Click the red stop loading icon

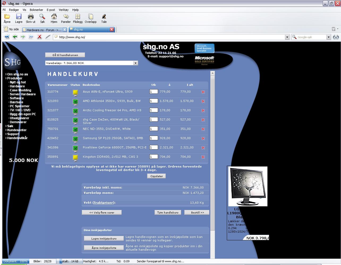click(x=40, y=37)
